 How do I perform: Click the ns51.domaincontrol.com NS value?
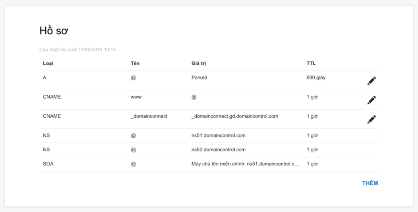(x=219, y=136)
